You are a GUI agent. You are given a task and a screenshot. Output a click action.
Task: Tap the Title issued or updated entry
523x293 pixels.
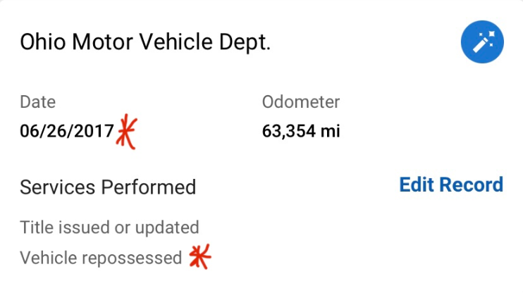tap(109, 227)
